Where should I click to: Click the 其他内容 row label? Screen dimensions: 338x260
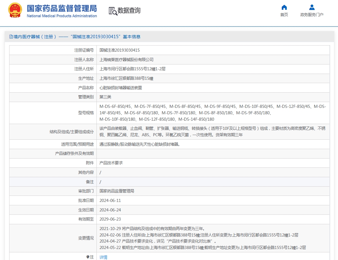click(86, 172)
